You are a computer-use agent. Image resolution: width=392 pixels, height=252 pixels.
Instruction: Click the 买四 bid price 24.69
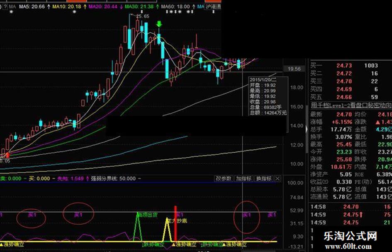coord(344,89)
